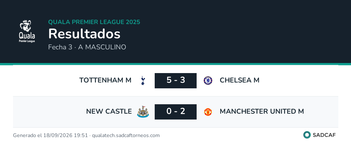Select the MANCHESTER UNITED M team name
Viewport: 351px width, 152px height.
262,111
